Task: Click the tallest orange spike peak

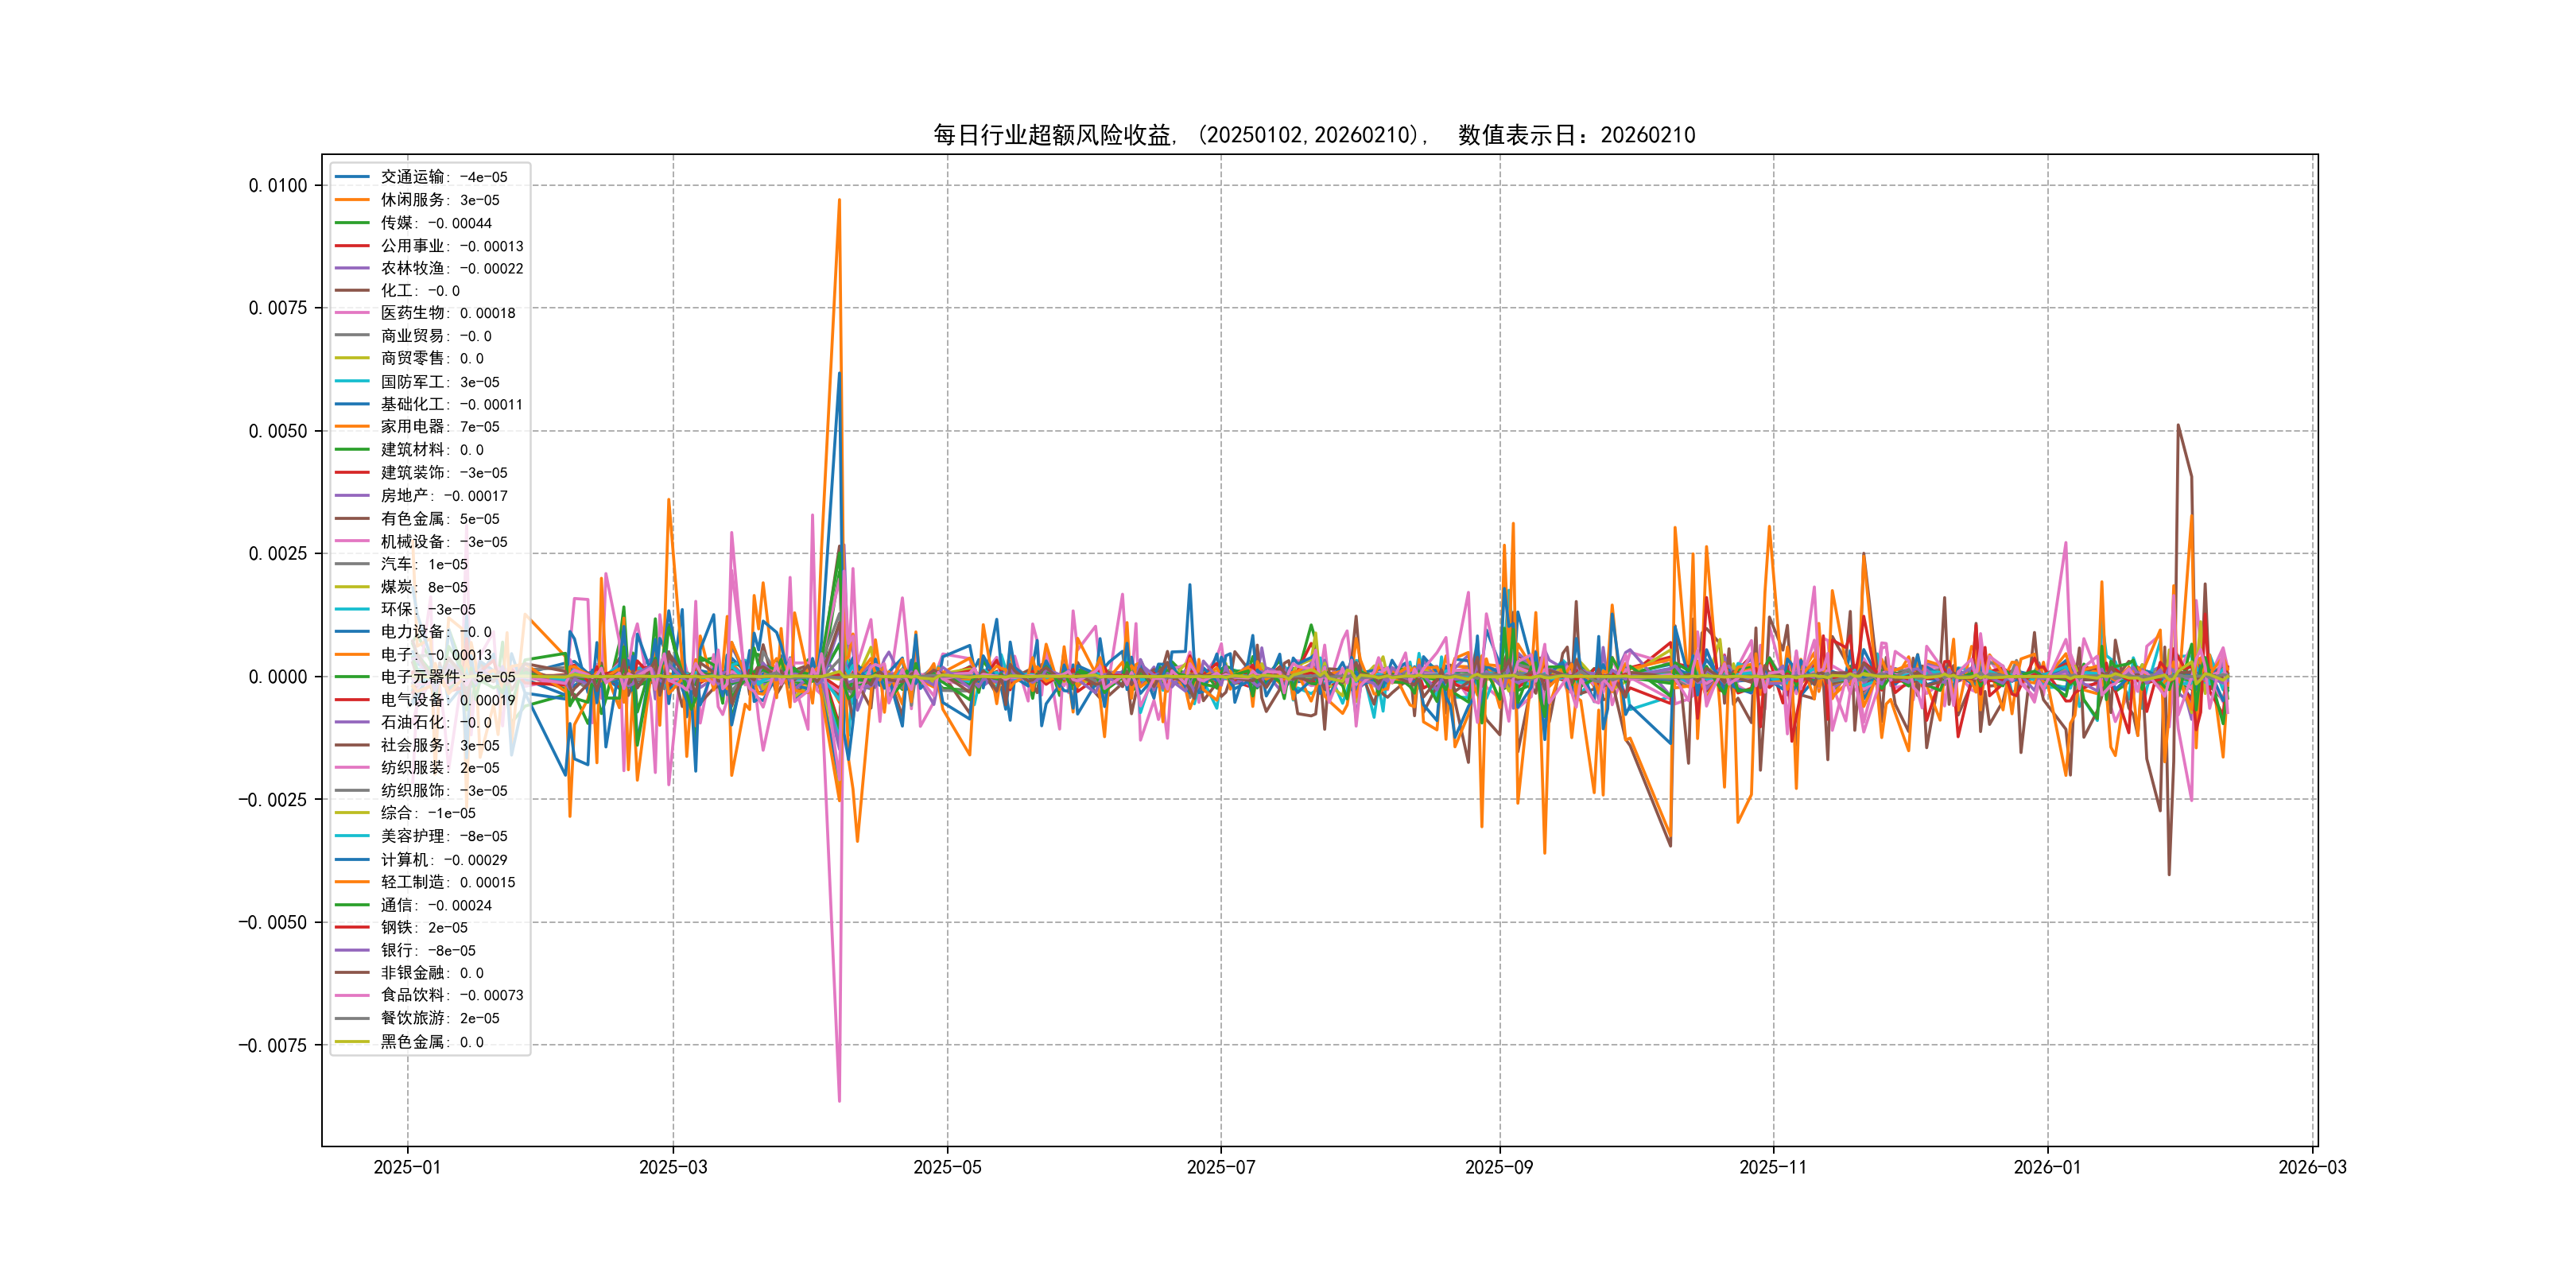Action: coord(839,200)
